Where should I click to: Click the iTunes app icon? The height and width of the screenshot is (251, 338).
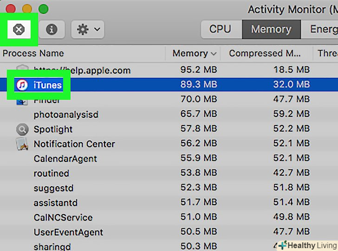click(x=22, y=85)
